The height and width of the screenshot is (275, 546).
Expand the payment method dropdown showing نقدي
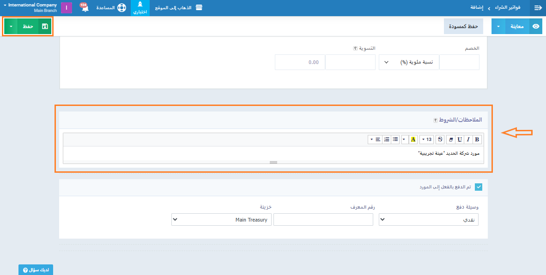(429, 220)
